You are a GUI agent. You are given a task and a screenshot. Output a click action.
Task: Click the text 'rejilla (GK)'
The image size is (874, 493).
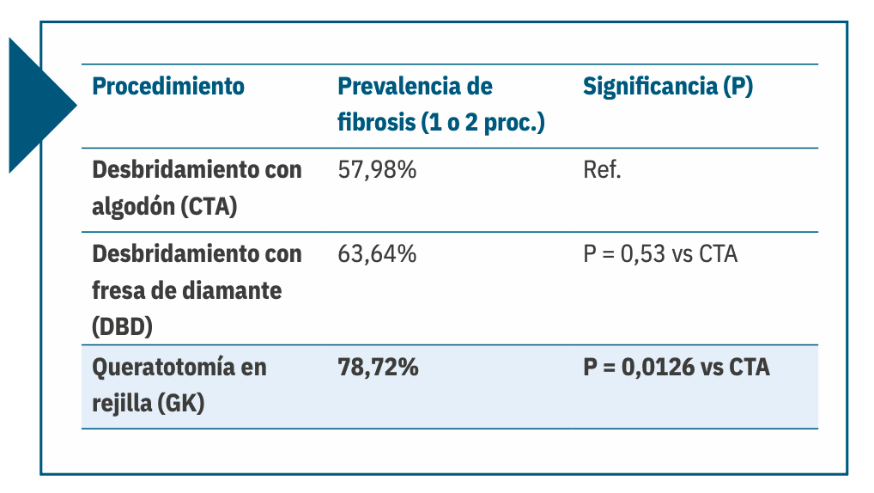pos(149,403)
